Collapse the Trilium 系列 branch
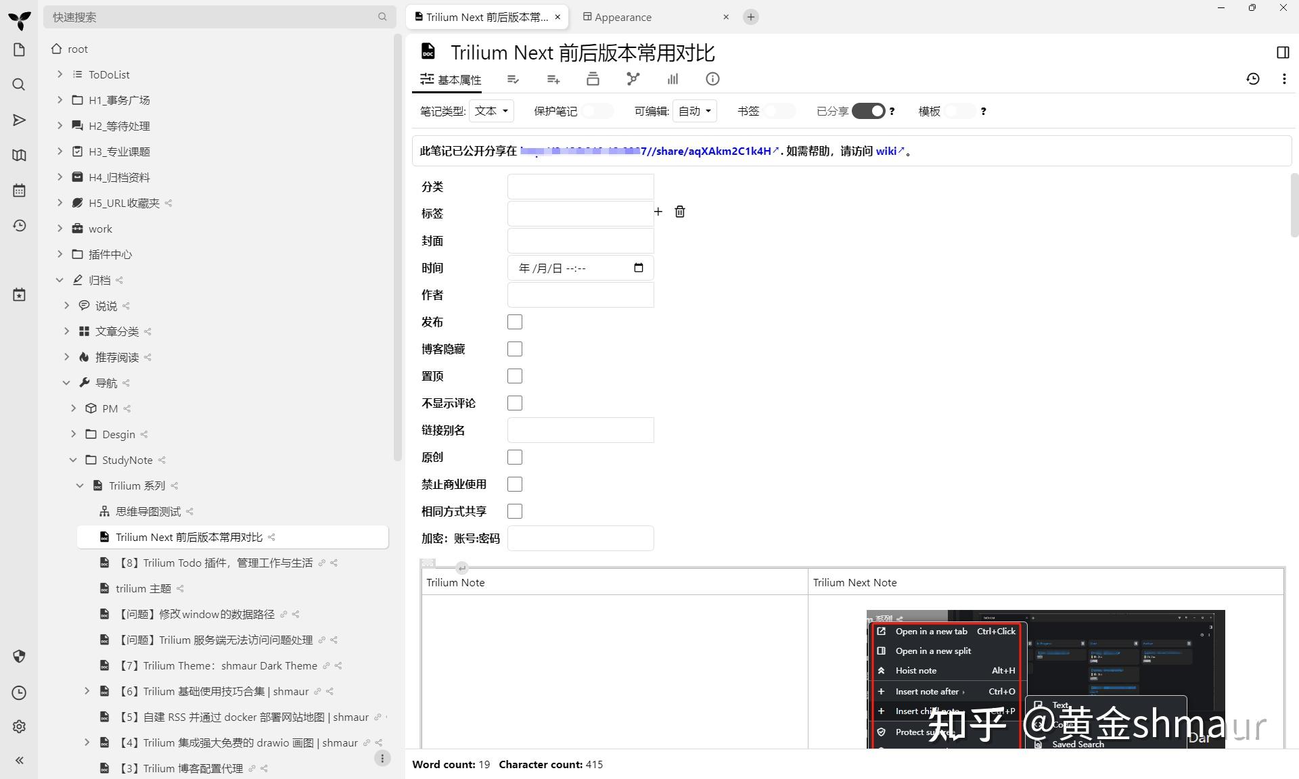The image size is (1299, 779). click(x=80, y=486)
